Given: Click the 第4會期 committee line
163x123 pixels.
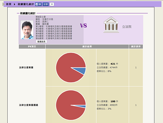Looking at the screenshot, I should click(54, 34).
